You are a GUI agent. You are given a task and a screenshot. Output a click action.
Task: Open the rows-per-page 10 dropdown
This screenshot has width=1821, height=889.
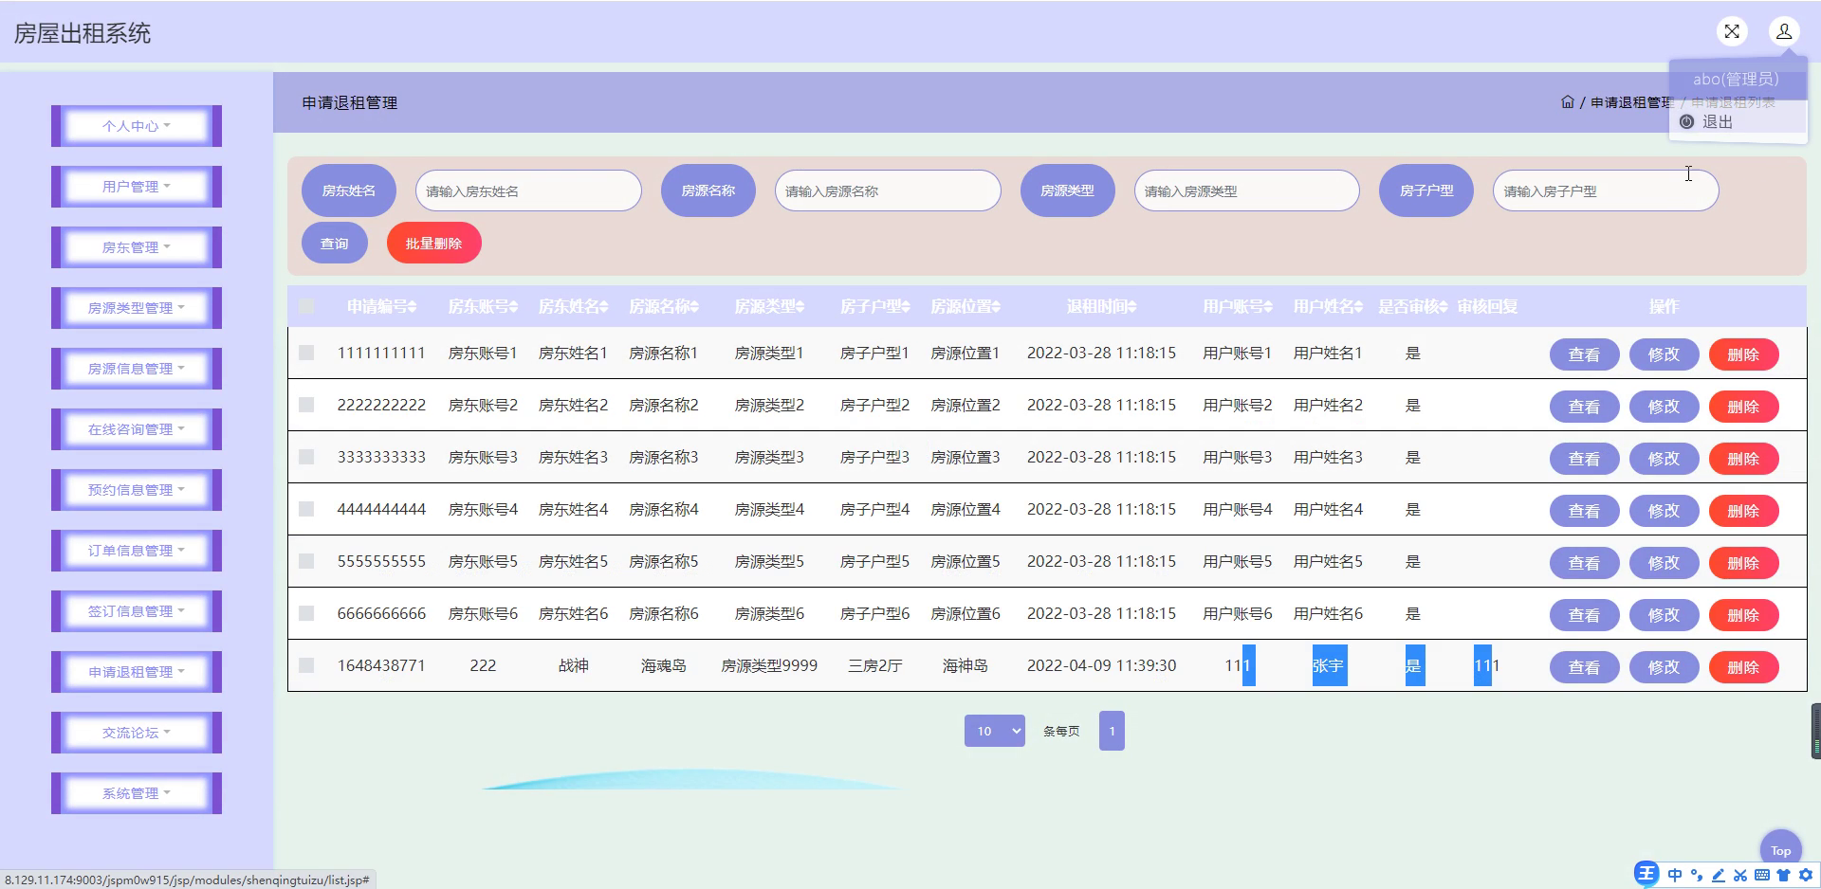click(x=995, y=731)
